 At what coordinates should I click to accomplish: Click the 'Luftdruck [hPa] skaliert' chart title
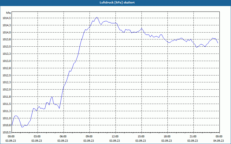tap(117, 3)
